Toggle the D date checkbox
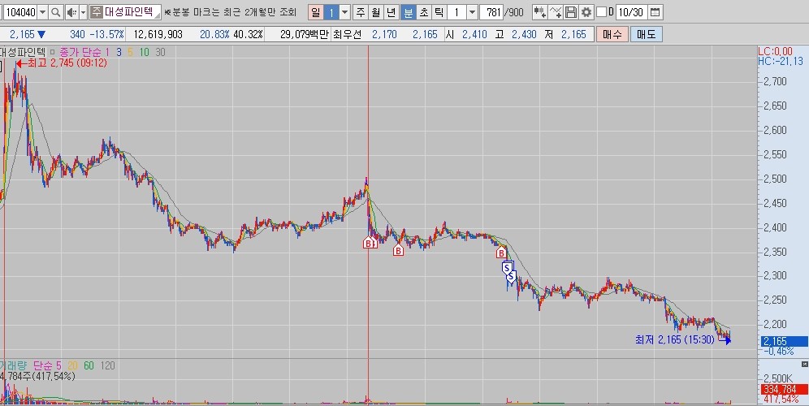This screenshot has width=809, height=406. [601, 12]
